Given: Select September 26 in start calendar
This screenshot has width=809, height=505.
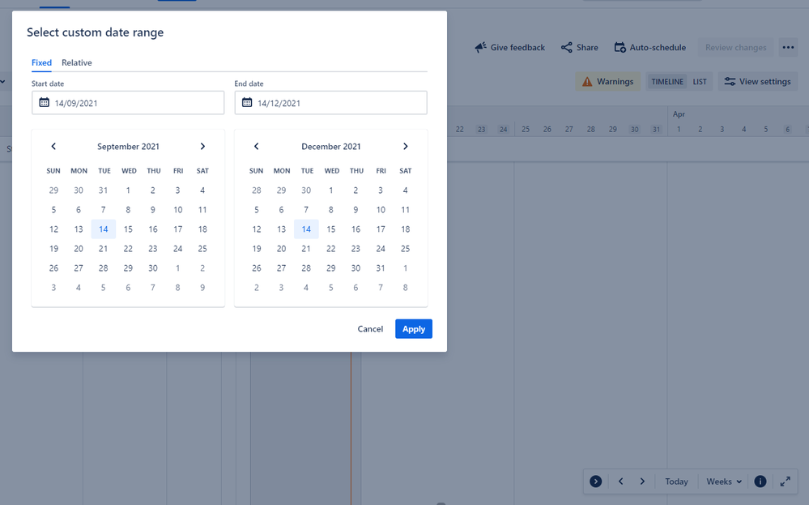Looking at the screenshot, I should tap(53, 268).
